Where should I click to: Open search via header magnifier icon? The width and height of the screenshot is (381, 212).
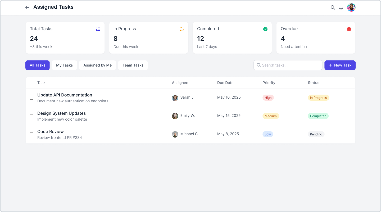click(x=333, y=7)
